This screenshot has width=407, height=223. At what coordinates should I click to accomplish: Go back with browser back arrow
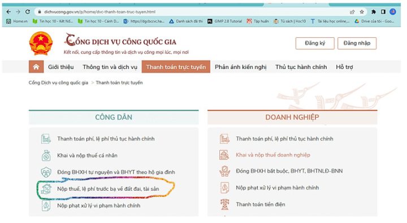[8, 12]
